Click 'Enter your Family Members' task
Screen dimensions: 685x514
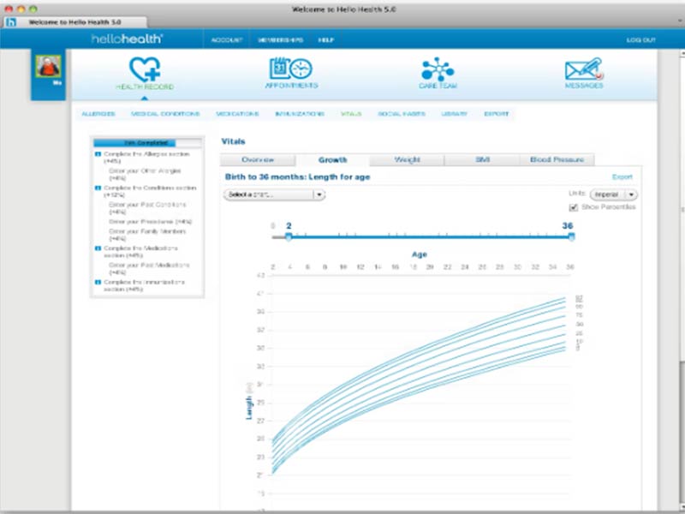coord(147,235)
